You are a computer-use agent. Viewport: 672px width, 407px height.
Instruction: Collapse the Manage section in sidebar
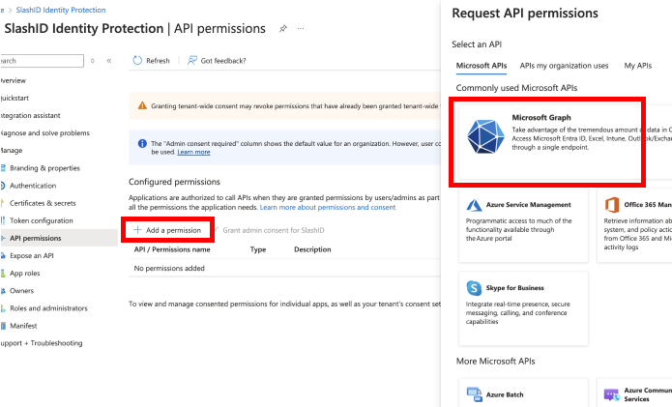pos(12,151)
